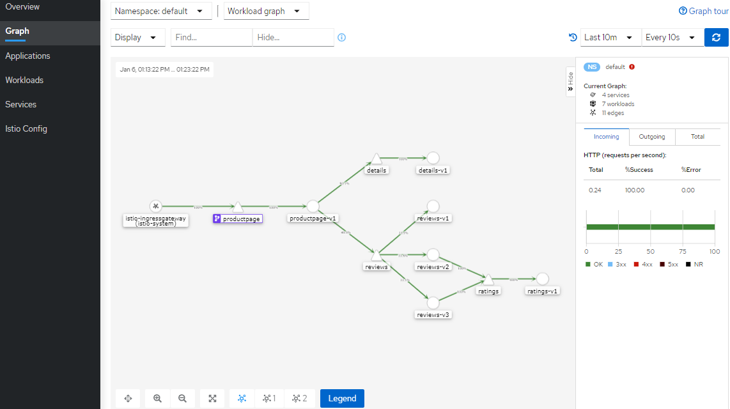Image resolution: width=730 pixels, height=409 pixels.
Task: Click the 'default' namespace name in side panel
Action: pyautogui.click(x=615, y=67)
